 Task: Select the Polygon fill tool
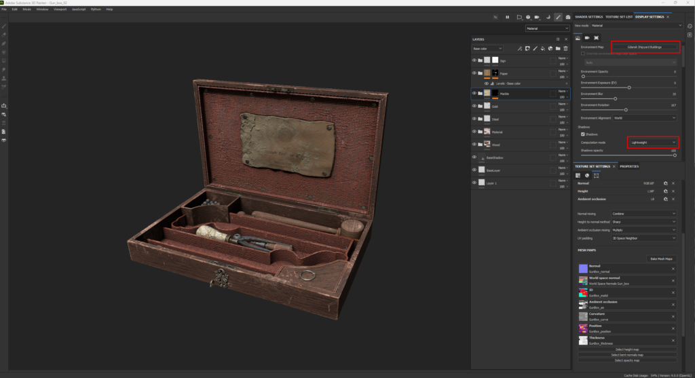point(5,52)
